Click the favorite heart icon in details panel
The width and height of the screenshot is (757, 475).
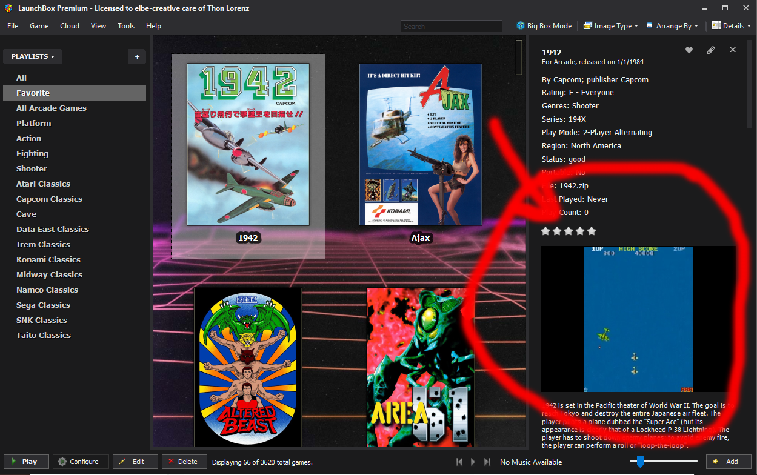(x=689, y=50)
